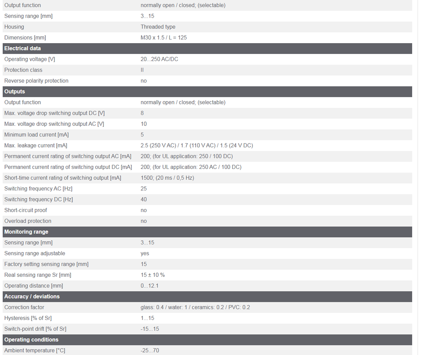The width and height of the screenshot is (431, 355).
Task: Click the Protection class row label
Action: (23, 70)
